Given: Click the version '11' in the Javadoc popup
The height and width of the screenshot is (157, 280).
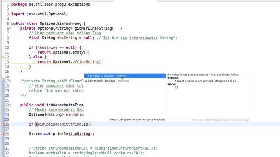Looking at the screenshot, I should click(x=177, y=87).
